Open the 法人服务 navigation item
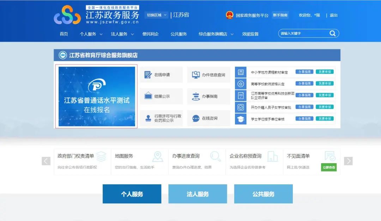 tap(119, 34)
